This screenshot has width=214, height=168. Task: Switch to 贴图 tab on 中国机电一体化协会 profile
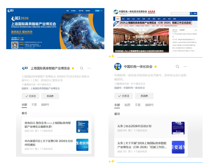[127, 105]
